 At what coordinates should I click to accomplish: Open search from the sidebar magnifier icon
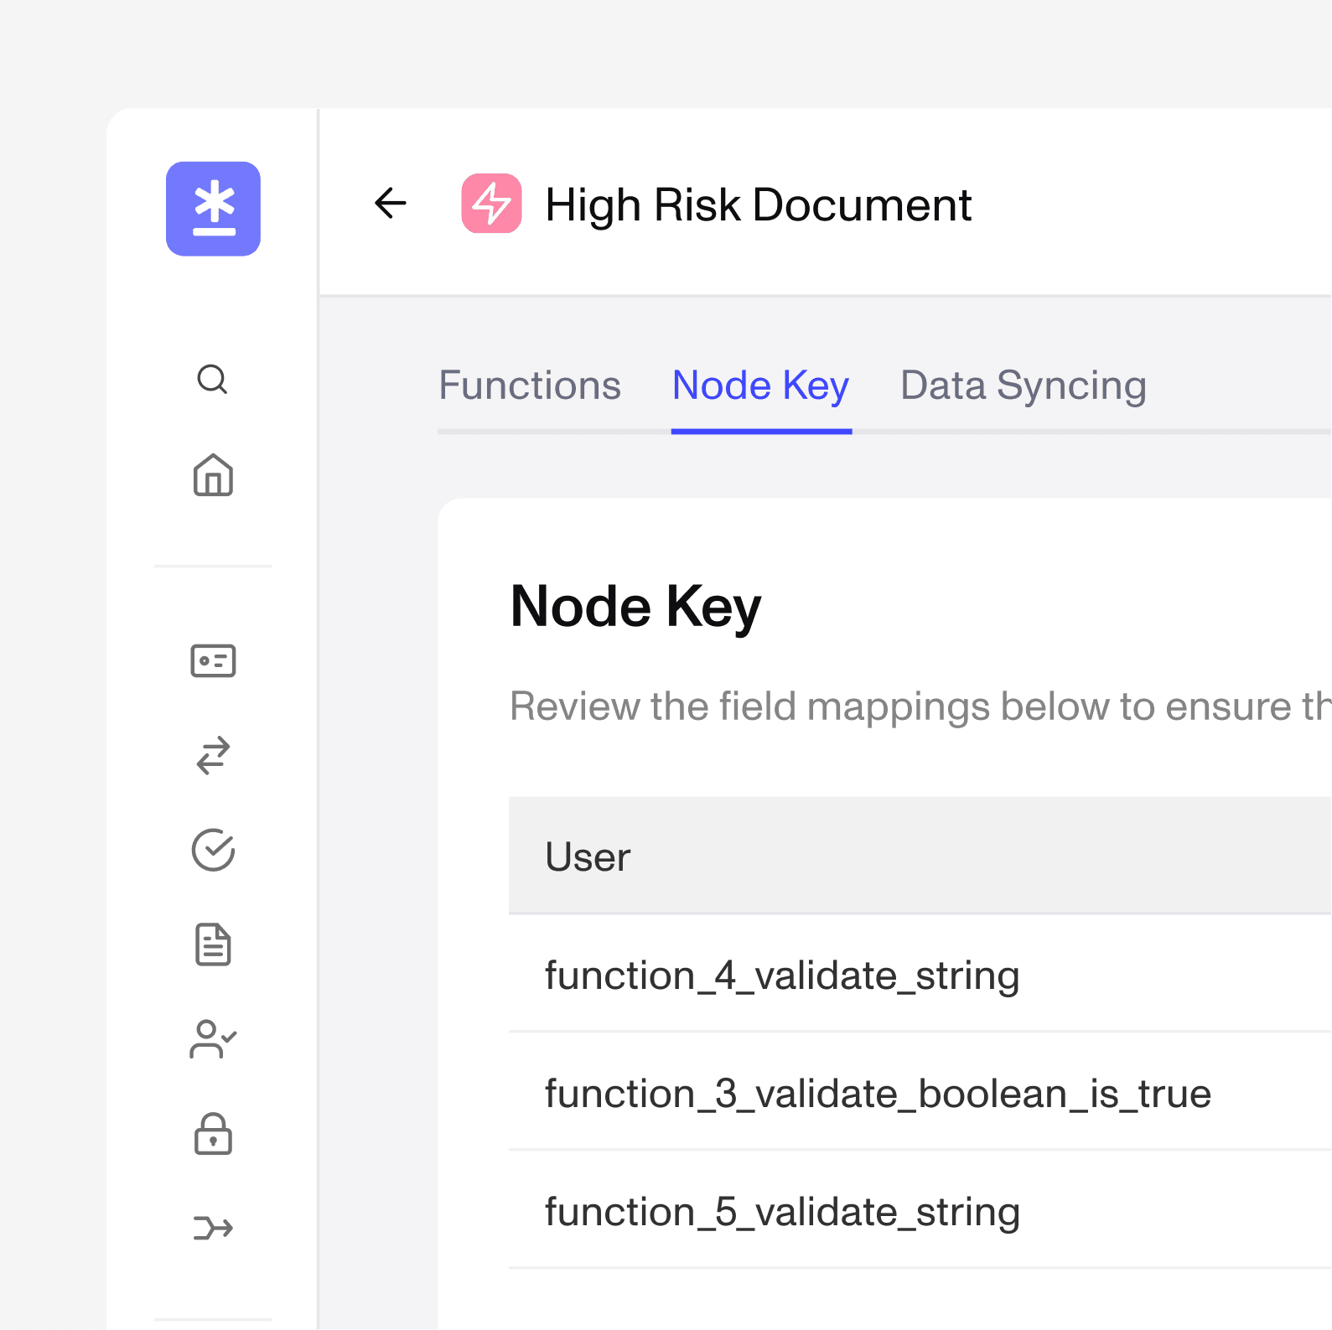click(213, 380)
